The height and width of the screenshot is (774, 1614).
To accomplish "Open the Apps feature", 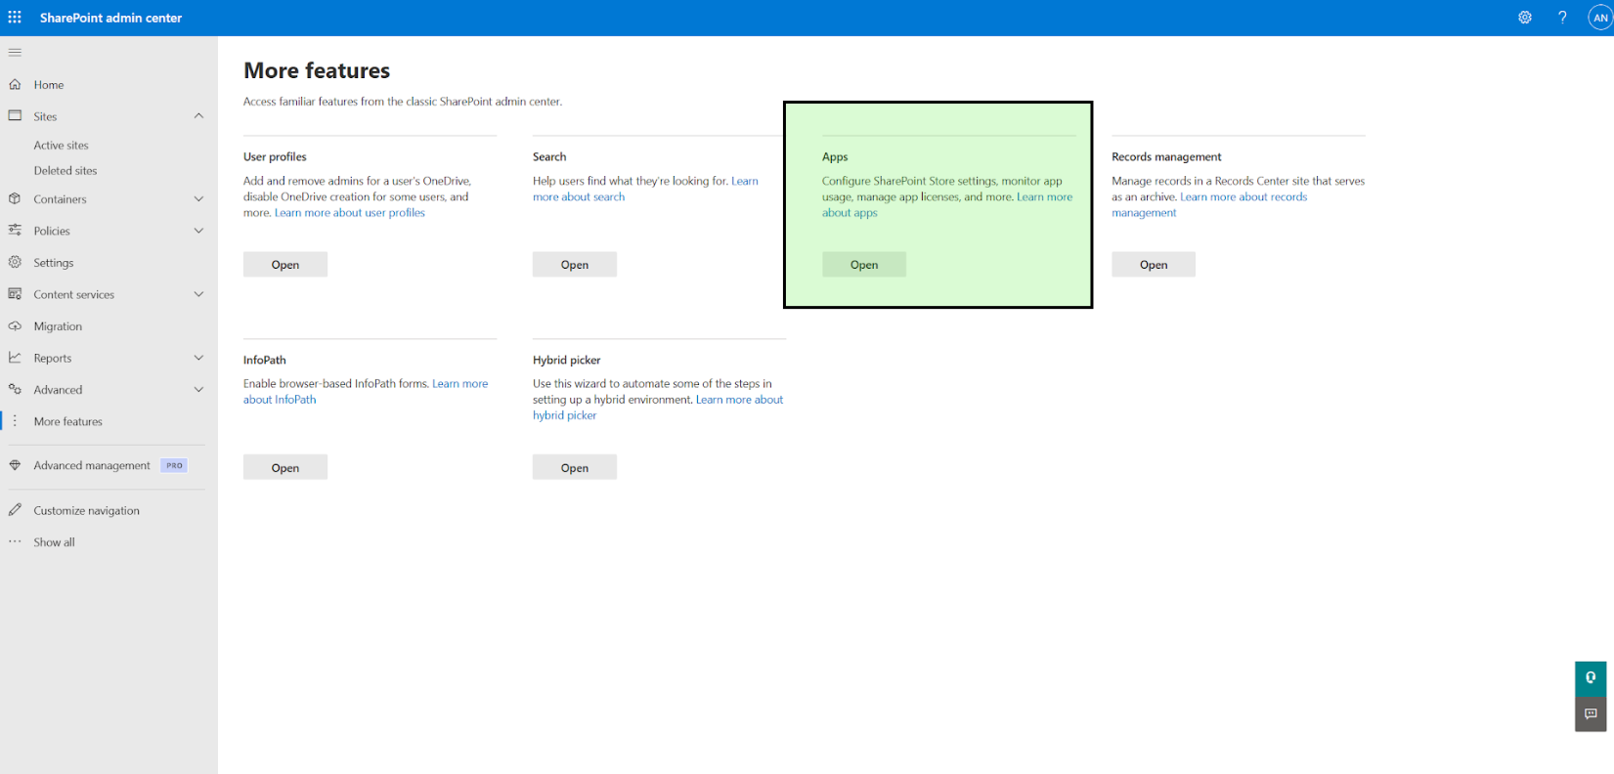I will [864, 265].
